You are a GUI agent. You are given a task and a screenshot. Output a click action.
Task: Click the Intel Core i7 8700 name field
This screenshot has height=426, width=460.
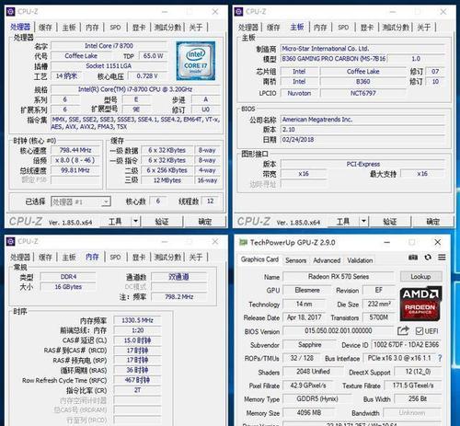[x=109, y=46]
